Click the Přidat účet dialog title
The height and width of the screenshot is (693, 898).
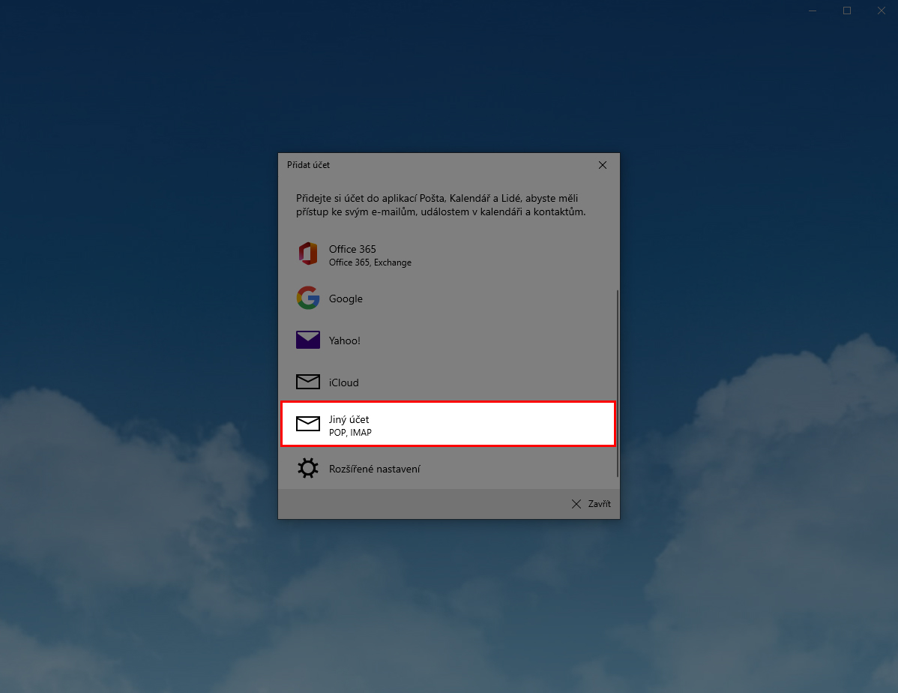pos(308,165)
